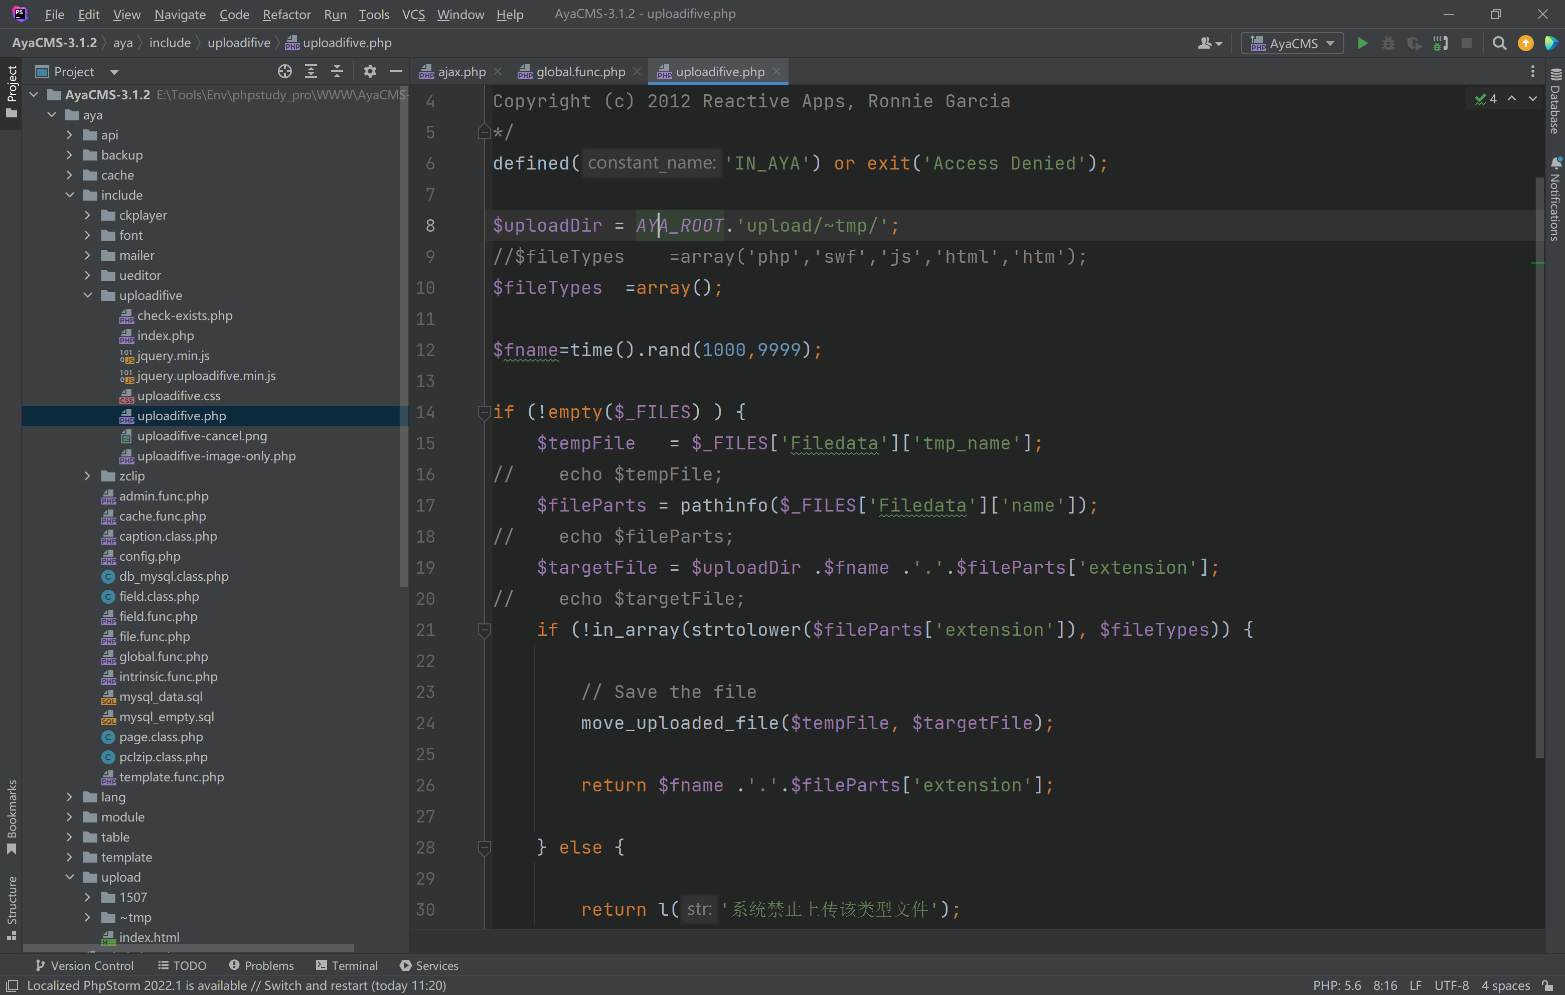Screen dimensions: 1565x995
Task: Click the IDE update arrow icon
Action: pyautogui.click(x=1525, y=44)
